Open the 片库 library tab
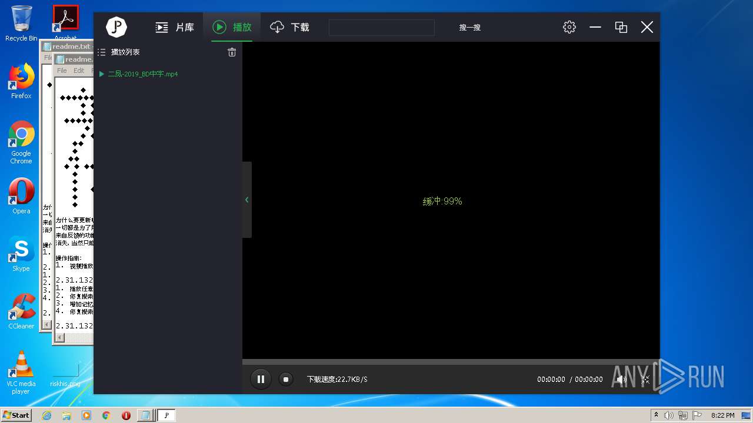 click(x=174, y=27)
